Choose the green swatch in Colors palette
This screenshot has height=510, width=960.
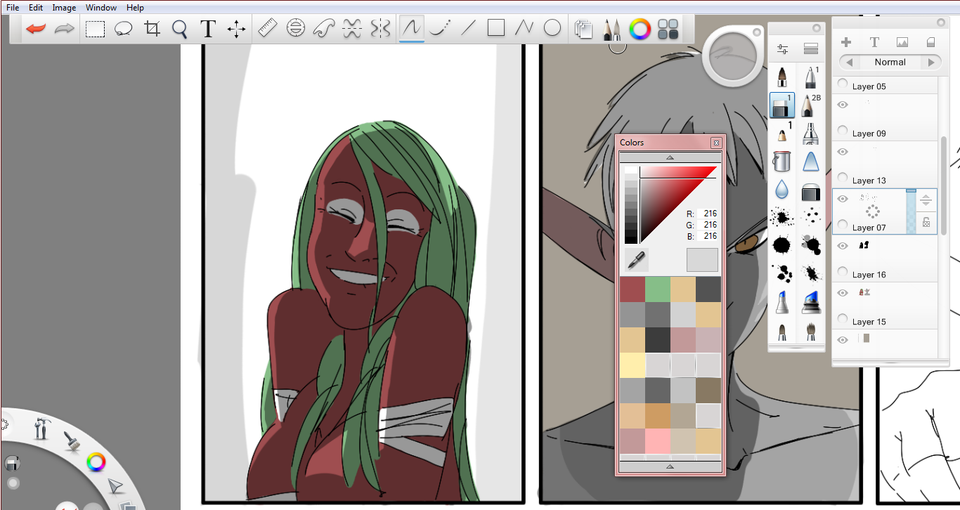point(657,289)
